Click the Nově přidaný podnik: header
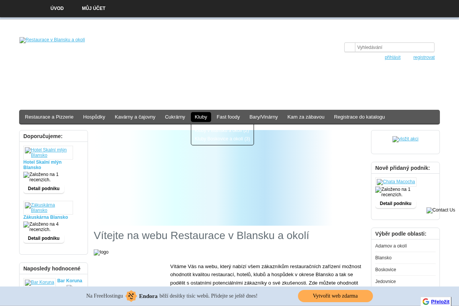This screenshot has width=459, height=306. coord(405,168)
